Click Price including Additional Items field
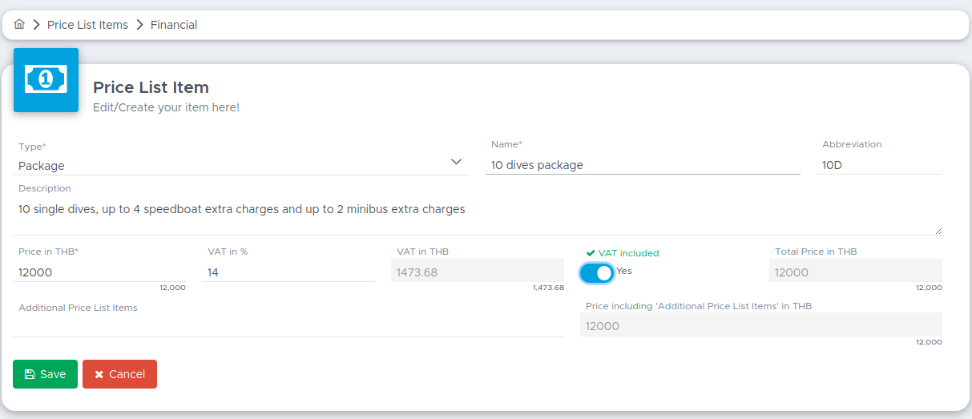This screenshot has width=972, height=419. (x=761, y=324)
